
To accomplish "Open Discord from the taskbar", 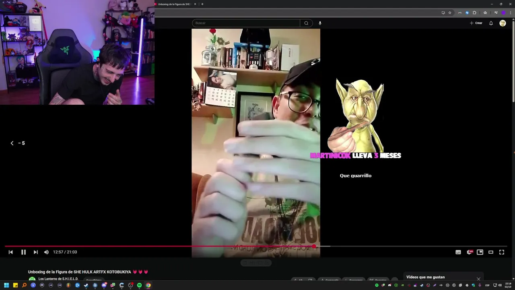I will tap(104, 285).
